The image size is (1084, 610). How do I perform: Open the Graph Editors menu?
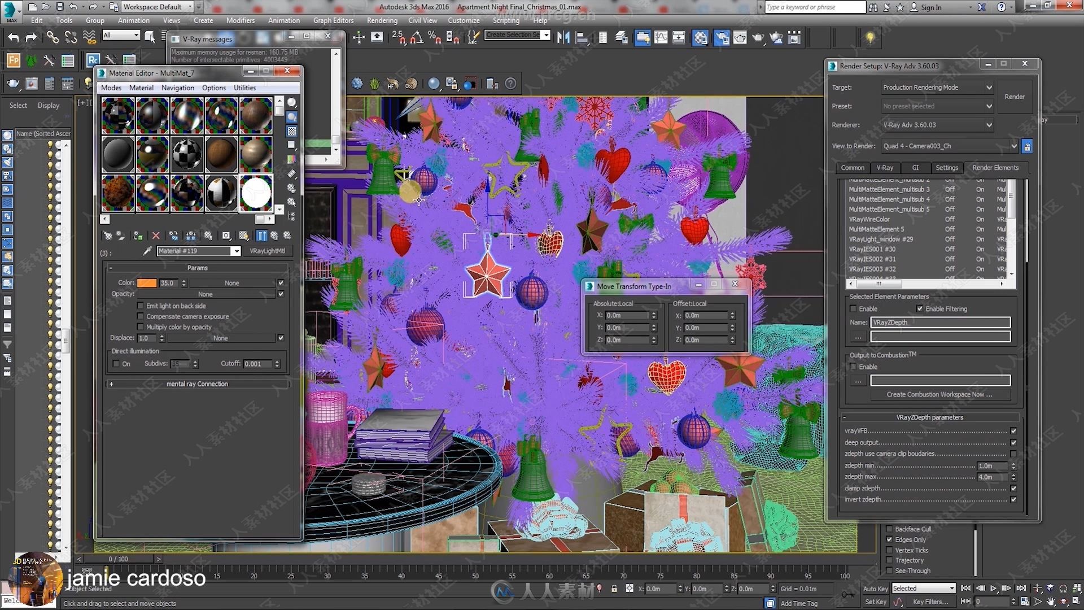point(333,20)
